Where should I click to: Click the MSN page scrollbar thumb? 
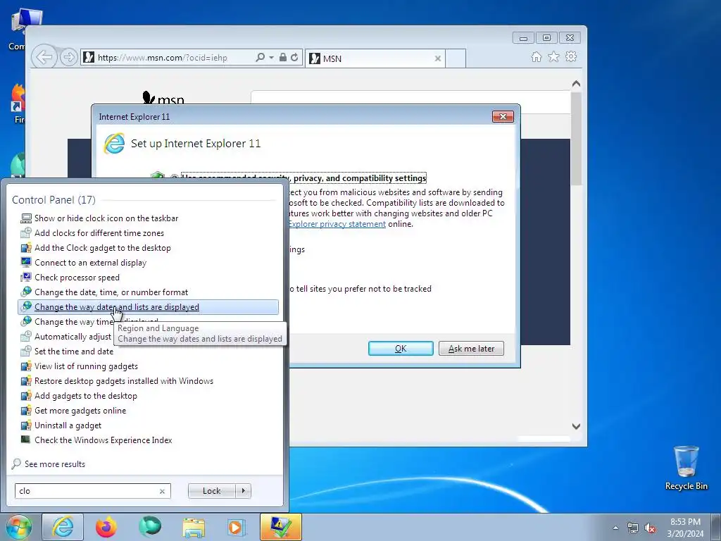click(576, 138)
